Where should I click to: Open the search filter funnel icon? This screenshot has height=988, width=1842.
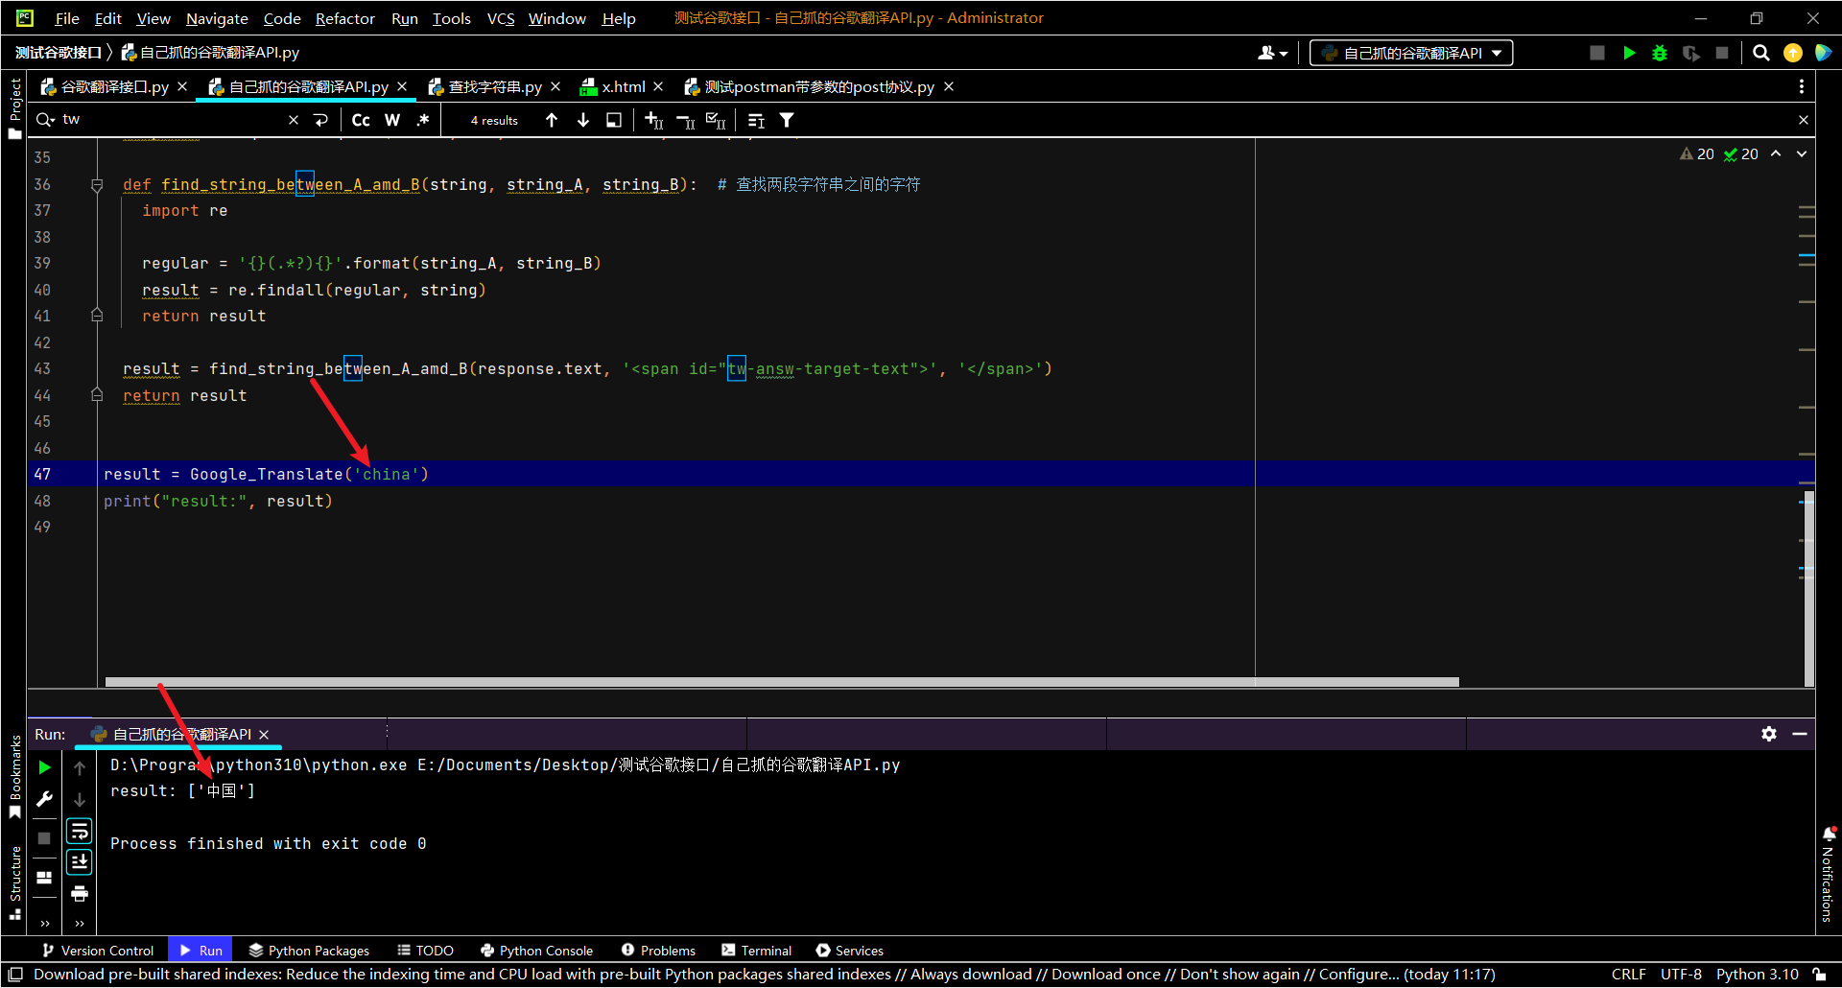787,120
